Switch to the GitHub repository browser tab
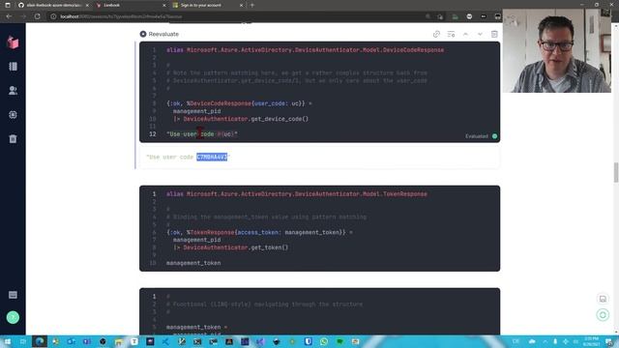This screenshot has height=348, width=619. coord(54,5)
